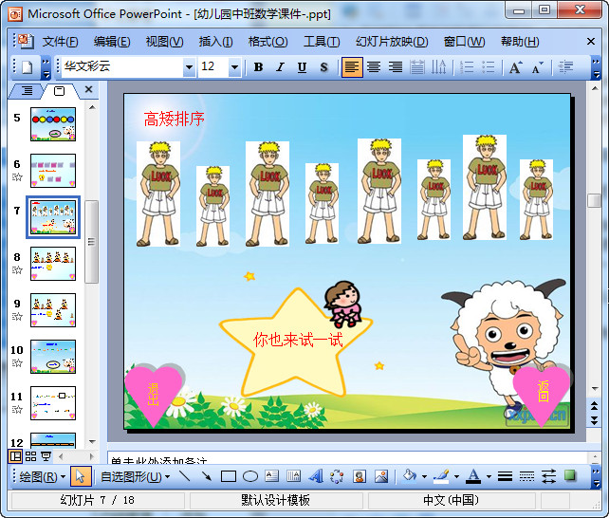
Task: Switch to the Outline tab
Action: (x=27, y=91)
